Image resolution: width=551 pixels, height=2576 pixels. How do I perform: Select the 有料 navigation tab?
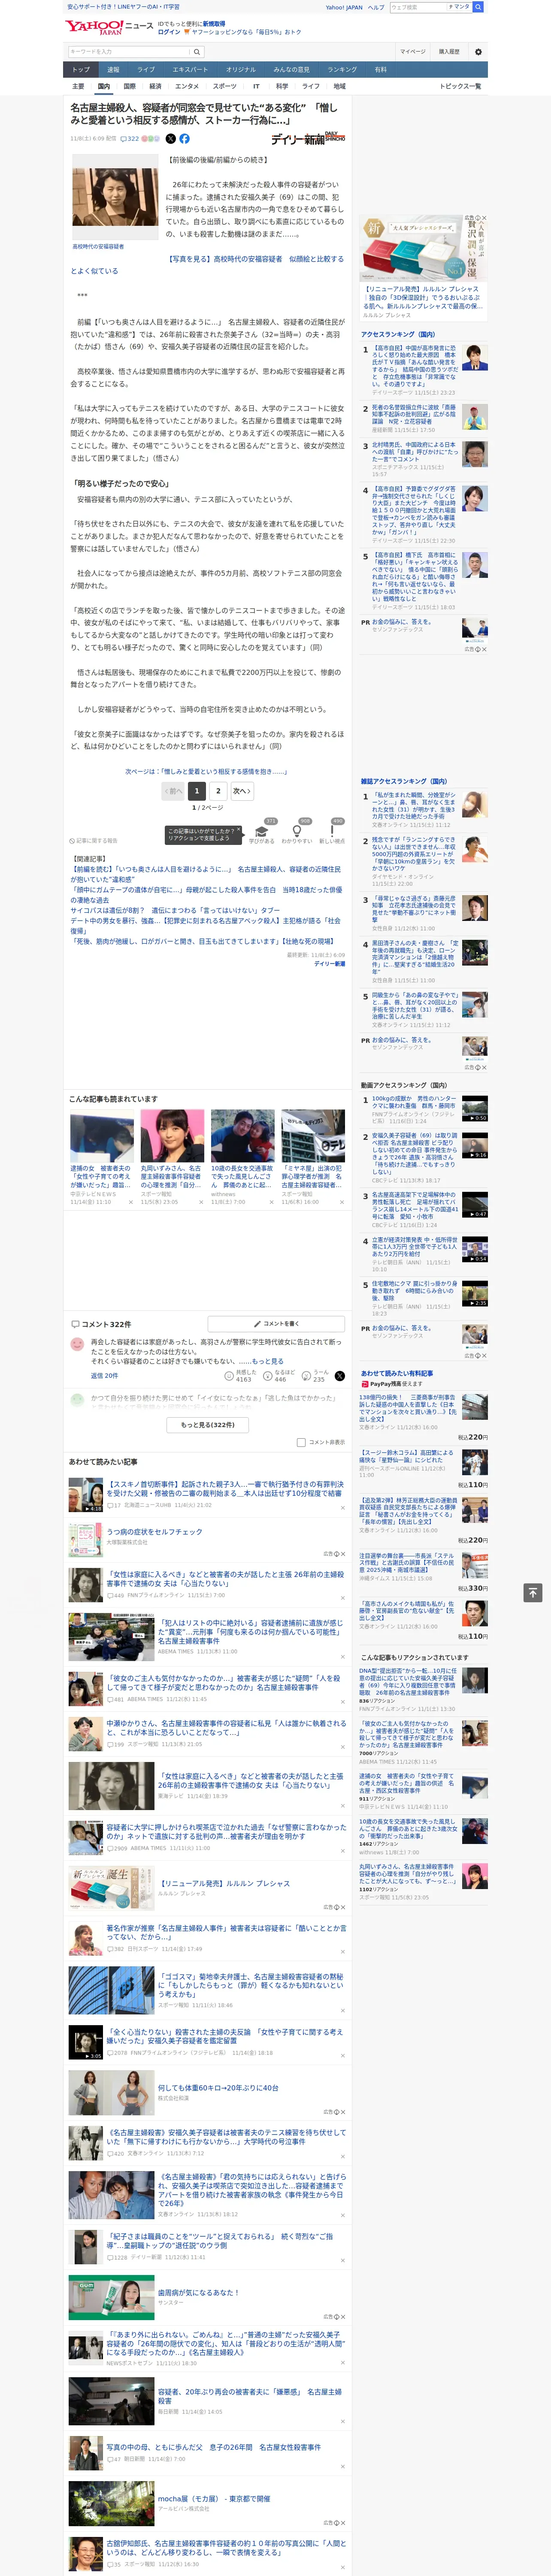click(x=380, y=70)
